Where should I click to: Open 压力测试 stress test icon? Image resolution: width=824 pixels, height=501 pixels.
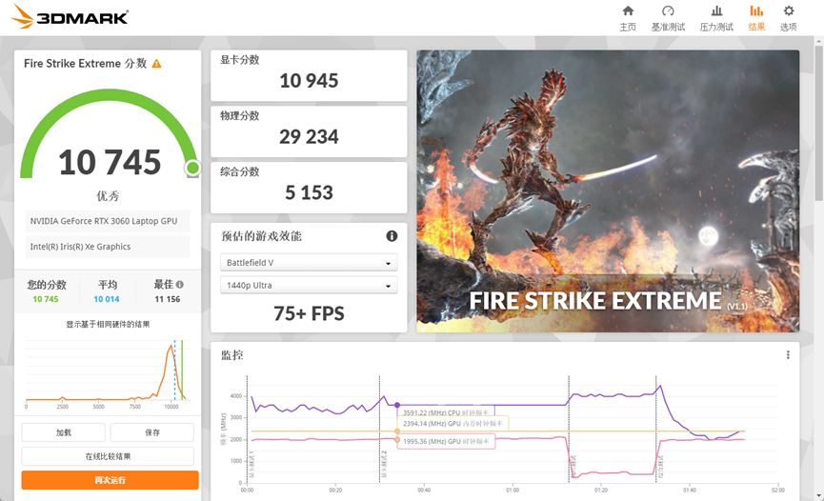(716, 11)
